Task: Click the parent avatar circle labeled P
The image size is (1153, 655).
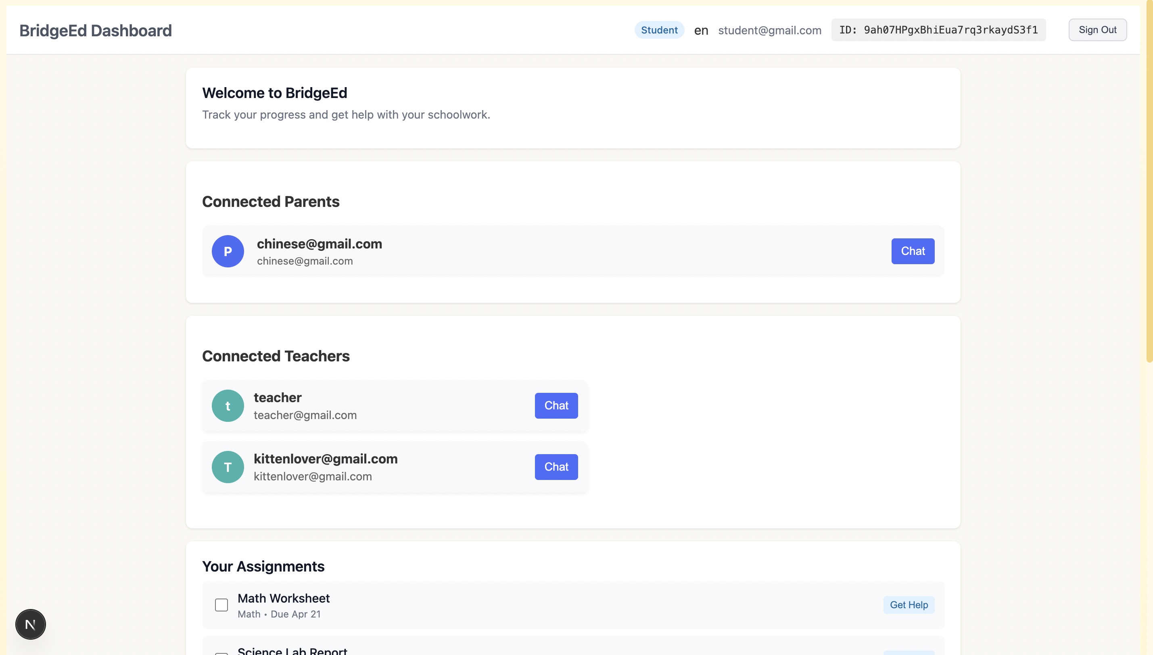Action: (228, 251)
